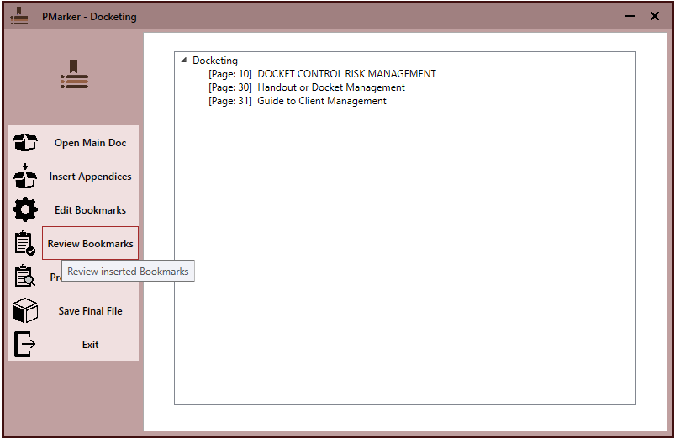Select Guide to Client Management bookmark
The height and width of the screenshot is (439, 675).
pyautogui.click(x=298, y=101)
